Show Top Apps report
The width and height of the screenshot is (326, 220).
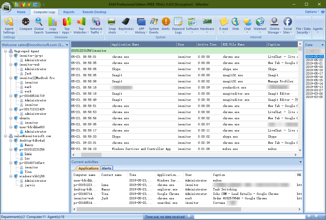[x=67, y=26]
